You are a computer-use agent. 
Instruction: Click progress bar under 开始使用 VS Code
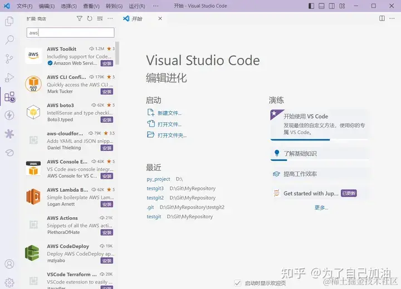(319, 140)
